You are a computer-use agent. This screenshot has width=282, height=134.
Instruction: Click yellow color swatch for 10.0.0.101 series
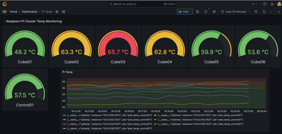point(155,115)
